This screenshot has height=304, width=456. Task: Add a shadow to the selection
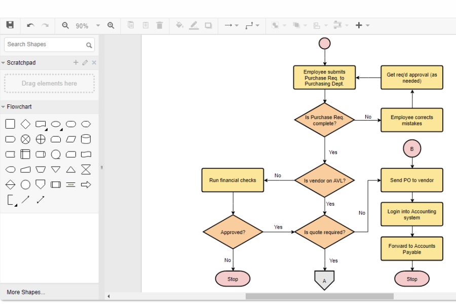point(208,24)
